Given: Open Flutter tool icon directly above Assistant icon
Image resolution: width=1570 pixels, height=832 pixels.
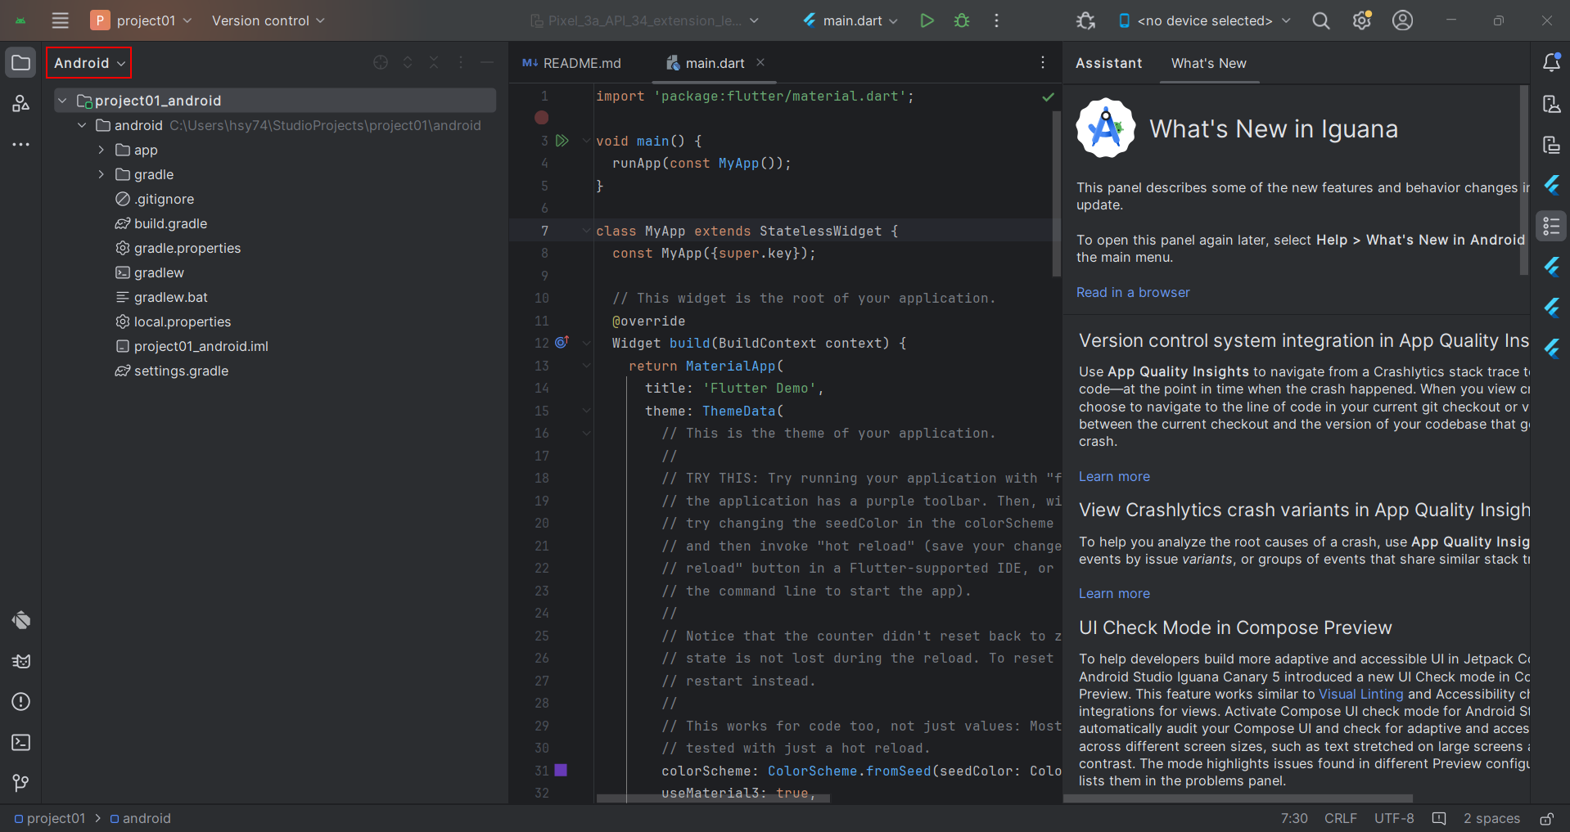Looking at the screenshot, I should tap(1551, 186).
